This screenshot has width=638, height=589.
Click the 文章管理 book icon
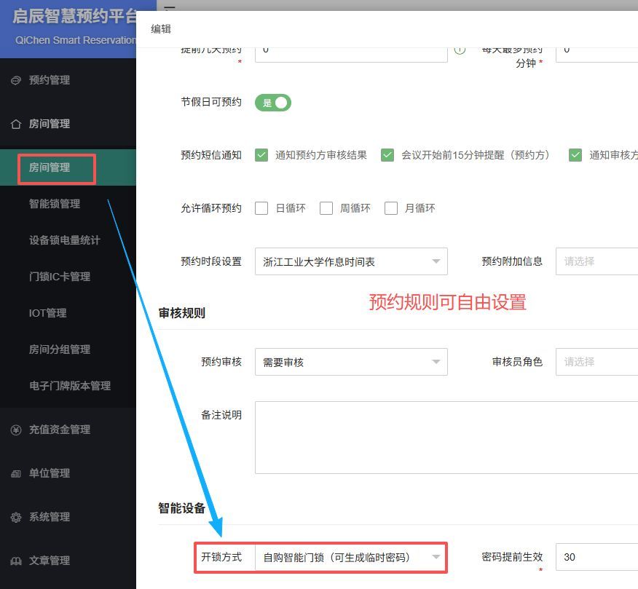(16, 561)
